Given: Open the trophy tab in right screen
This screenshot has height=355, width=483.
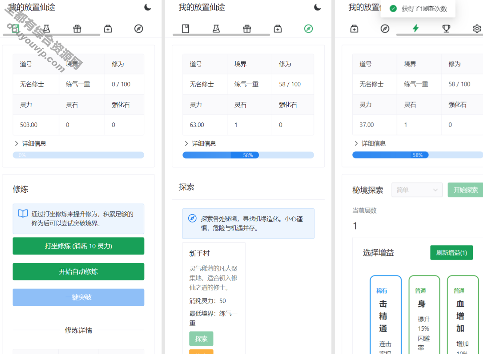Looking at the screenshot, I should [446, 28].
